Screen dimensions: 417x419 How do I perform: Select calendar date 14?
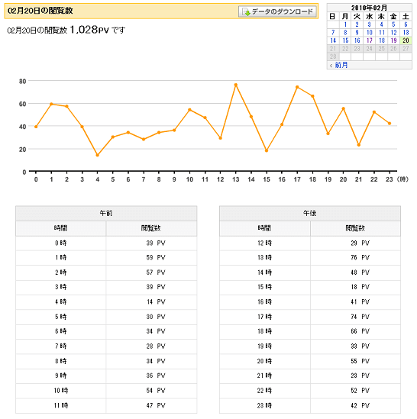coord(333,40)
